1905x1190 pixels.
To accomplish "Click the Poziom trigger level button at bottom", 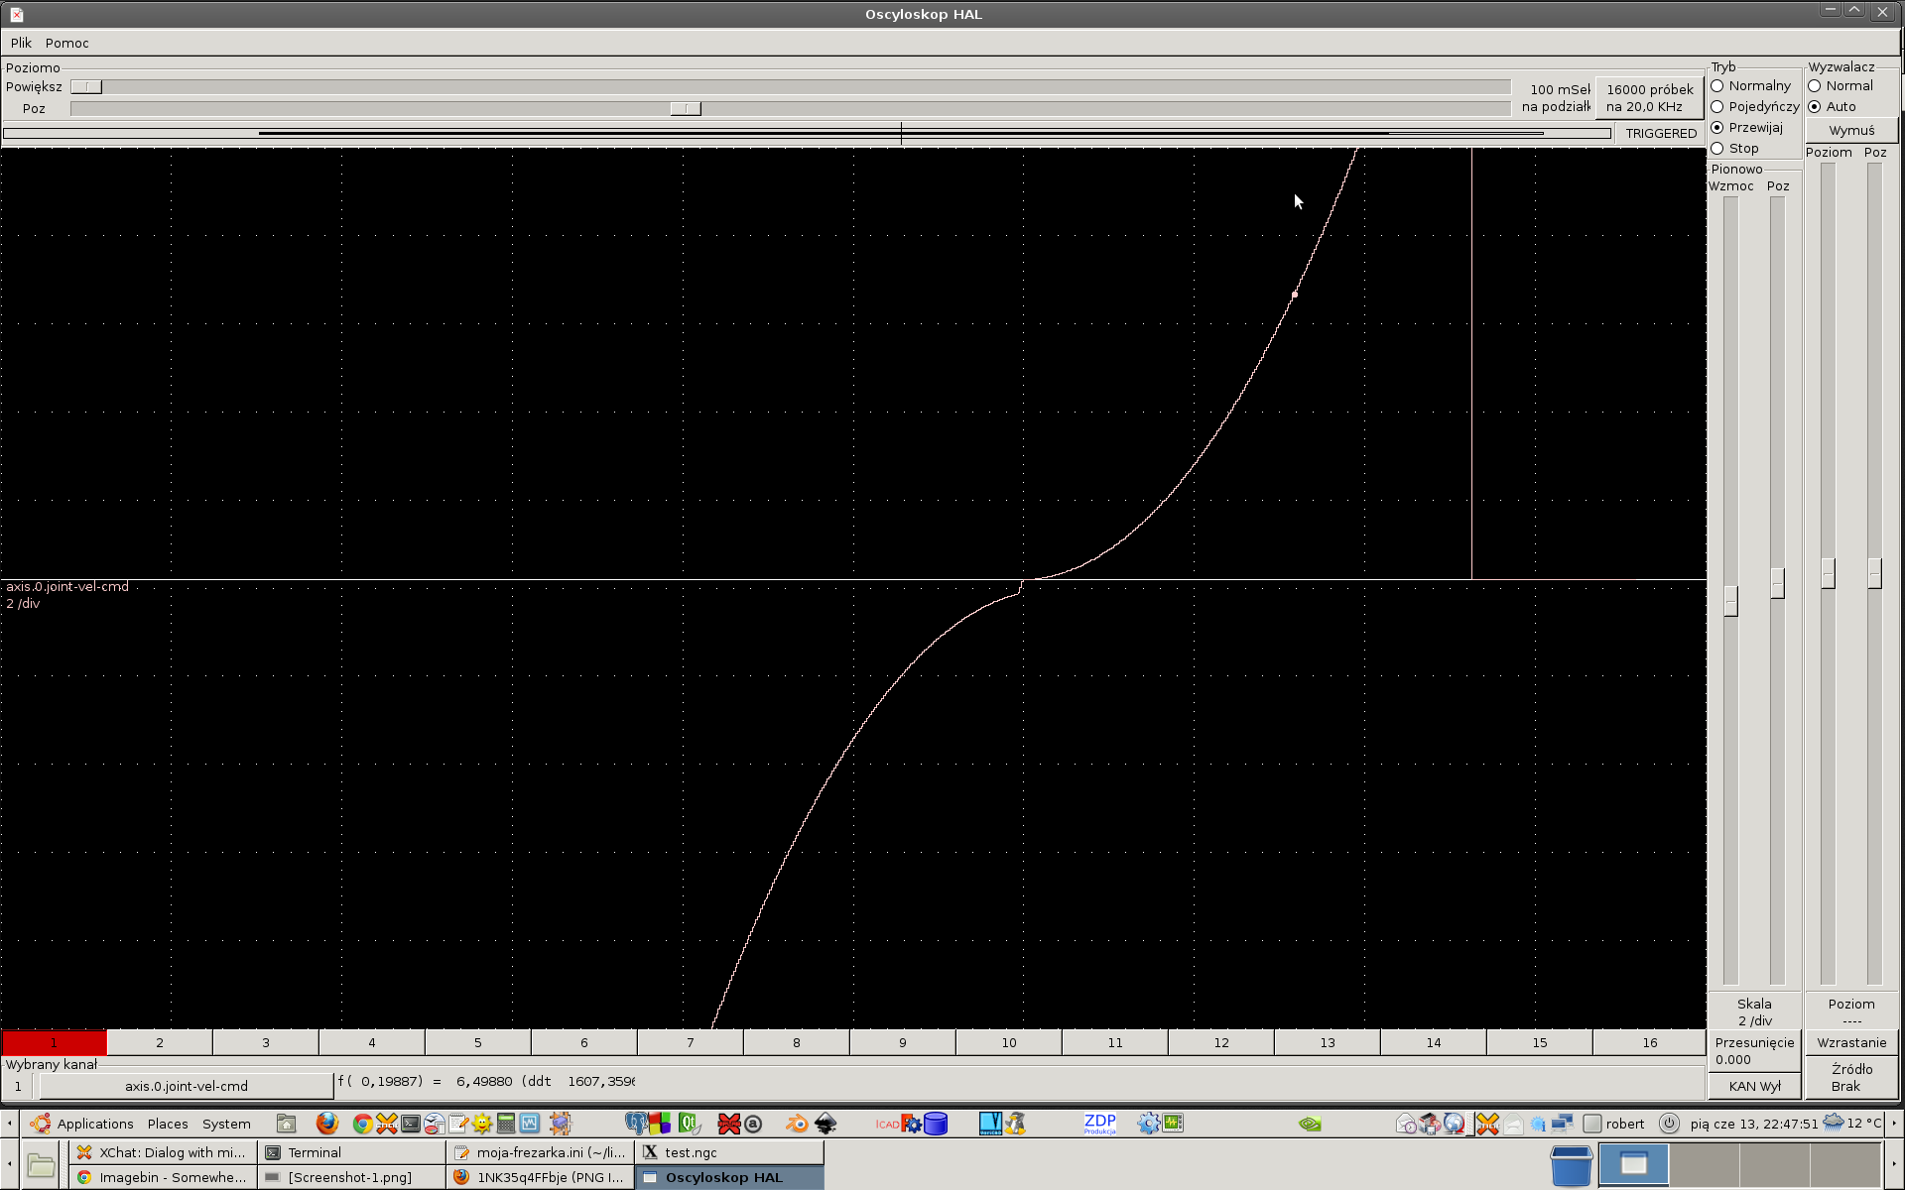I will [x=1851, y=1011].
